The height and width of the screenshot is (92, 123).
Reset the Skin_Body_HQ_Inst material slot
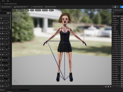(x=9, y=33)
